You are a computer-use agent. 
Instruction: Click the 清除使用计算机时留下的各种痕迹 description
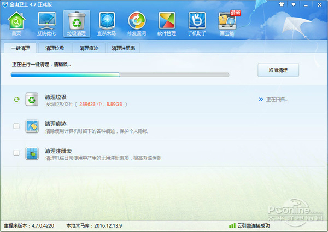pos(96,131)
